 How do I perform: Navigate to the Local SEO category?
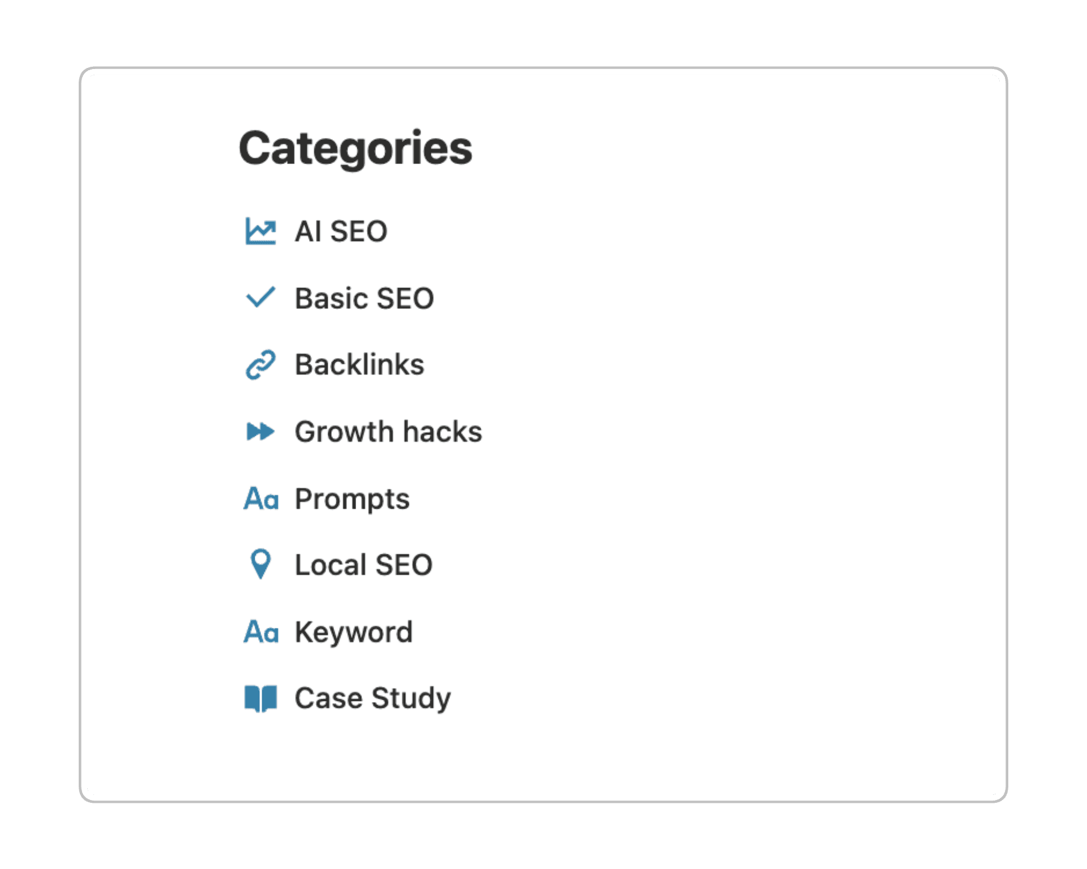363,565
